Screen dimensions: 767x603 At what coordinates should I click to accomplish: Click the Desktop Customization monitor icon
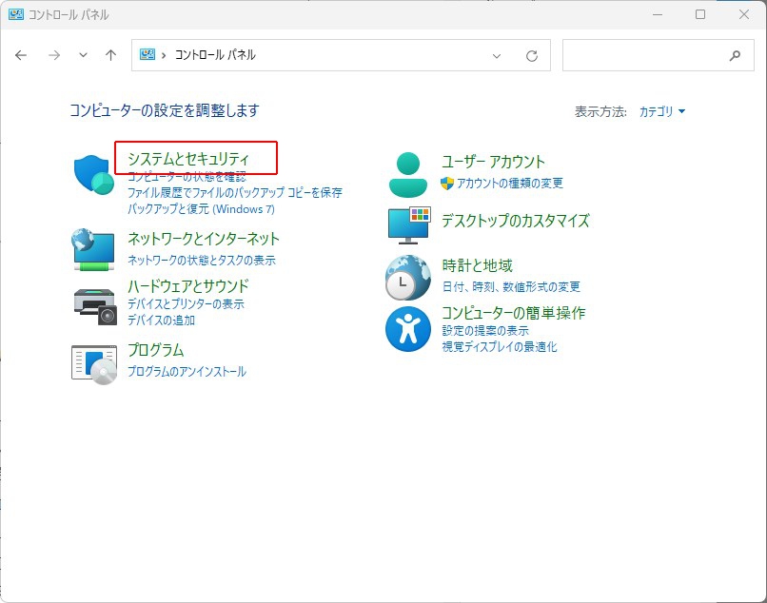(409, 224)
